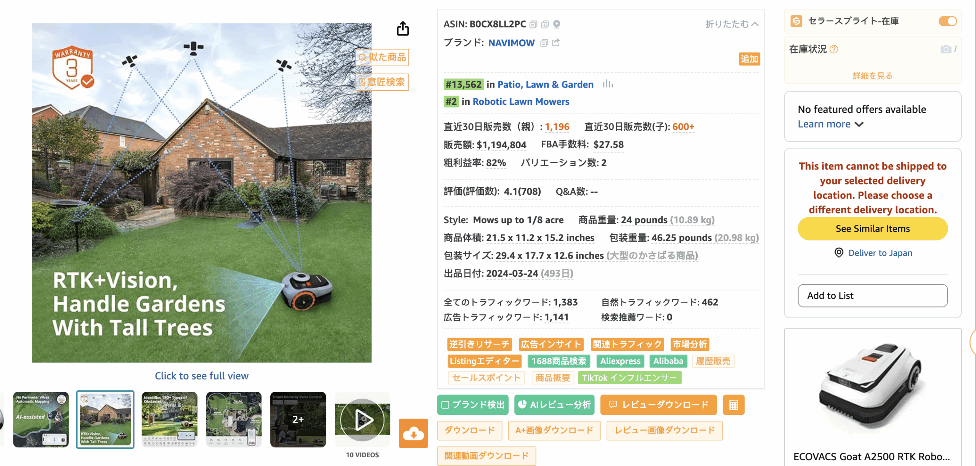
Task: Open the 逆引きリサーチ tag
Action: [479, 344]
